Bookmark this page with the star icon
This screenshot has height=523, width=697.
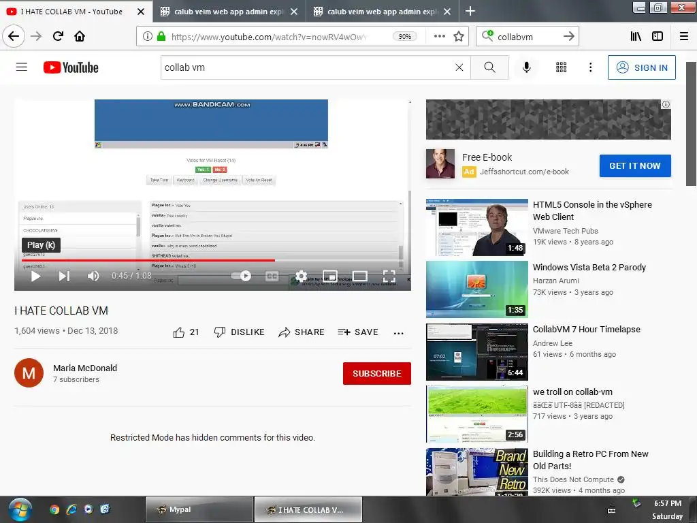(x=459, y=37)
